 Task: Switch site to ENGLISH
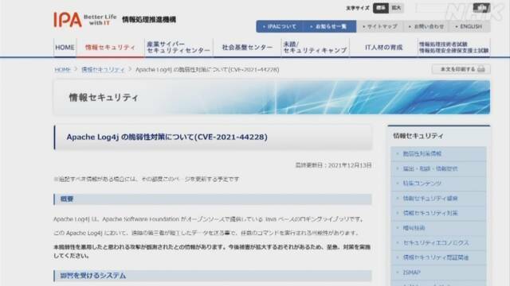click(469, 26)
